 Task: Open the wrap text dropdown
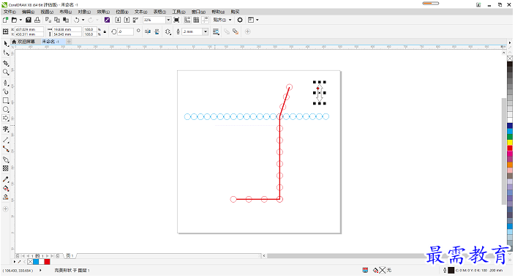pyautogui.click(x=216, y=31)
